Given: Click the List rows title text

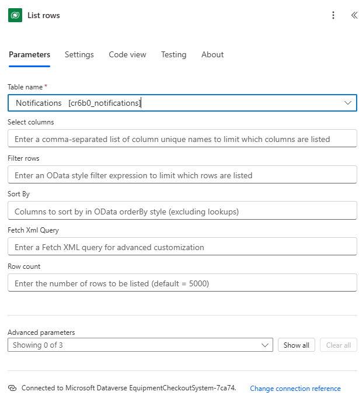Looking at the screenshot, I should (x=44, y=16).
